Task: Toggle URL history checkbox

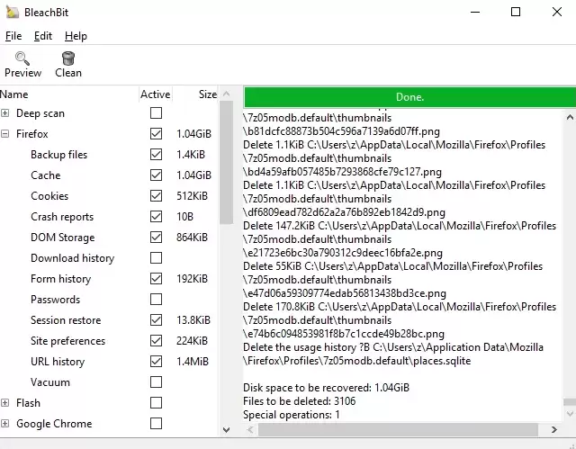Action: pyautogui.click(x=156, y=361)
